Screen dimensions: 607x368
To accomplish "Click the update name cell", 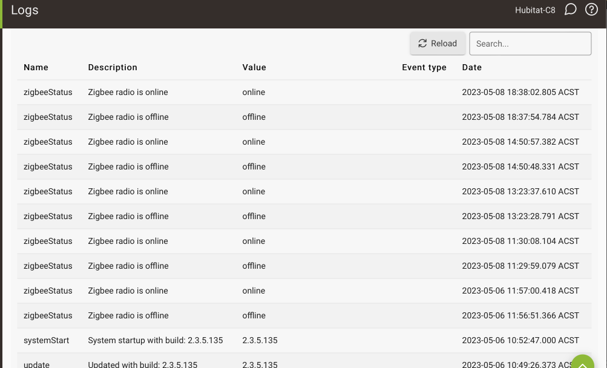I will 36,364.
